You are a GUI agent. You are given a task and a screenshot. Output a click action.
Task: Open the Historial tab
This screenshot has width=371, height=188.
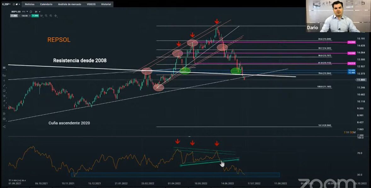click(106, 4)
